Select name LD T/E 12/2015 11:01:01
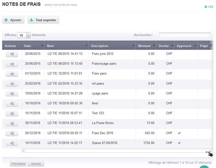The width and height of the screenshot is (216, 168). click(x=65, y=73)
